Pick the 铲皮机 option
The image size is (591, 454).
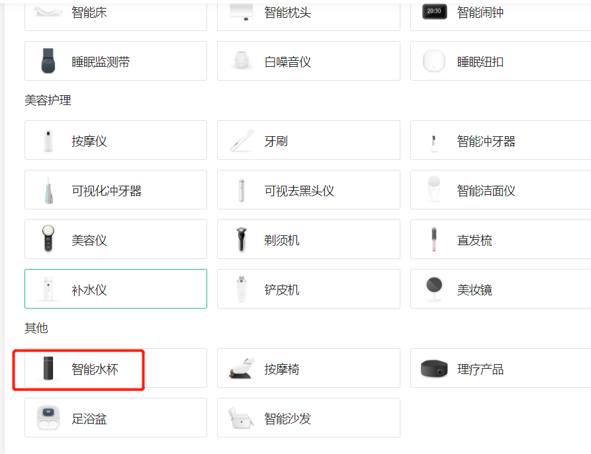coord(308,289)
